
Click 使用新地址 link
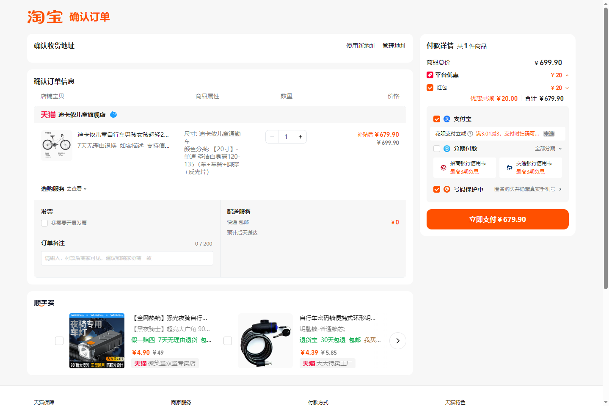pos(361,46)
